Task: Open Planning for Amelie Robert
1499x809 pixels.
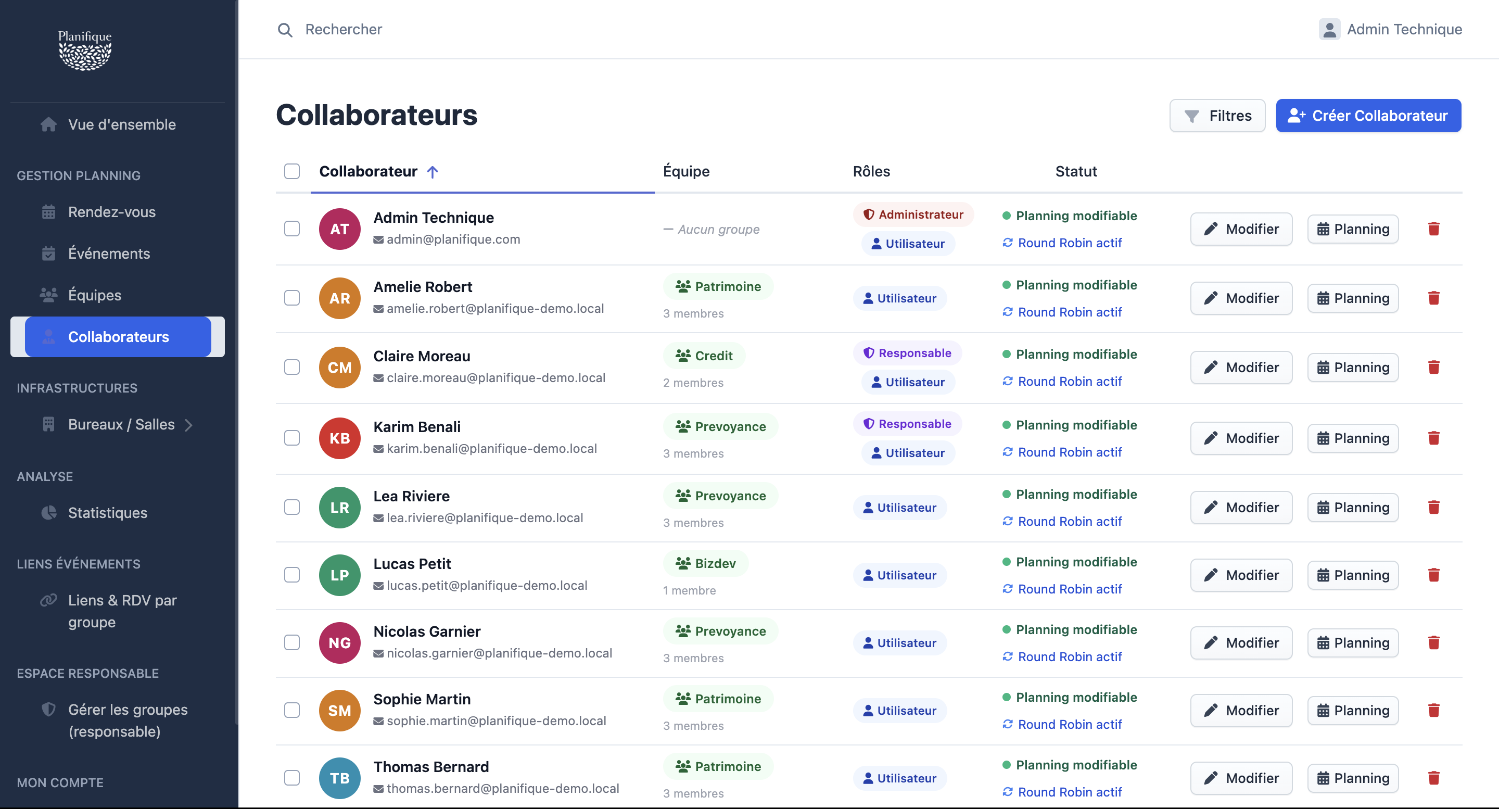Action: 1353,298
